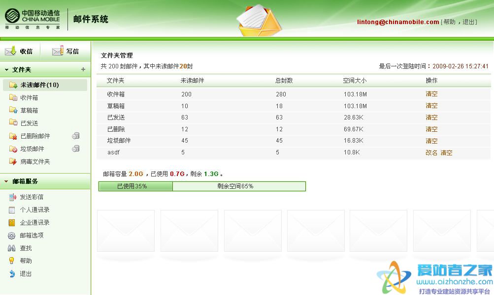494x295 pixels.
Task: Click 退出 link in the top header
Action: (x=469, y=22)
